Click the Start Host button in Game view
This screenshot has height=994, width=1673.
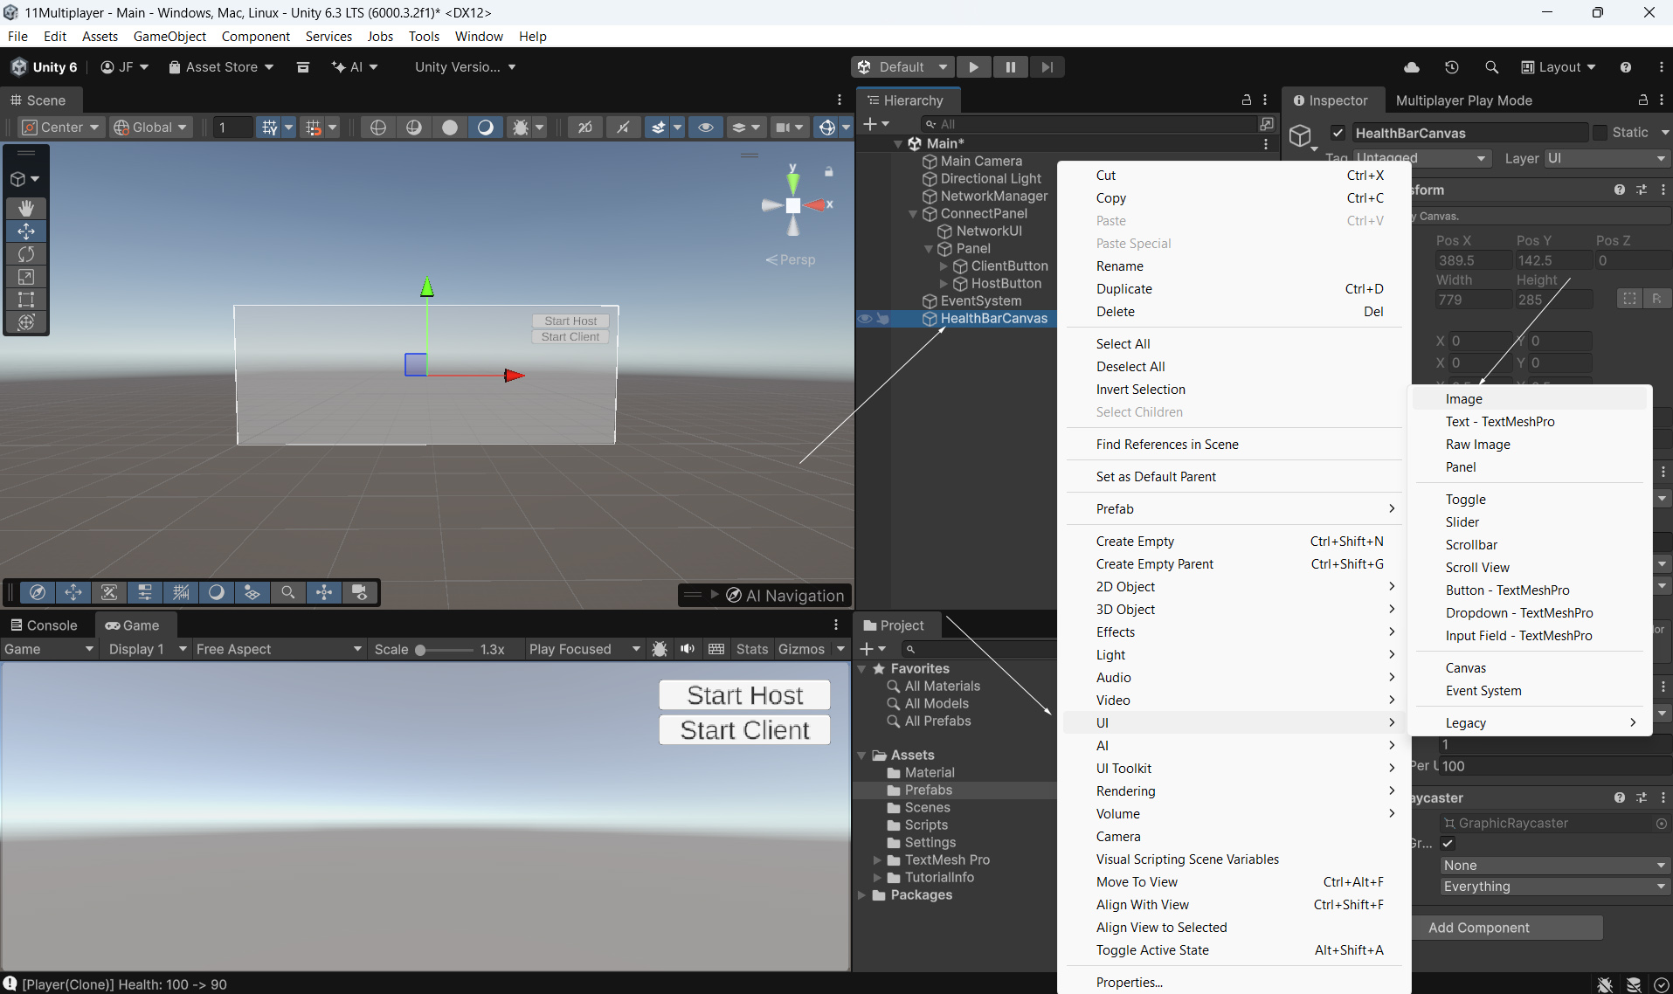(x=744, y=695)
